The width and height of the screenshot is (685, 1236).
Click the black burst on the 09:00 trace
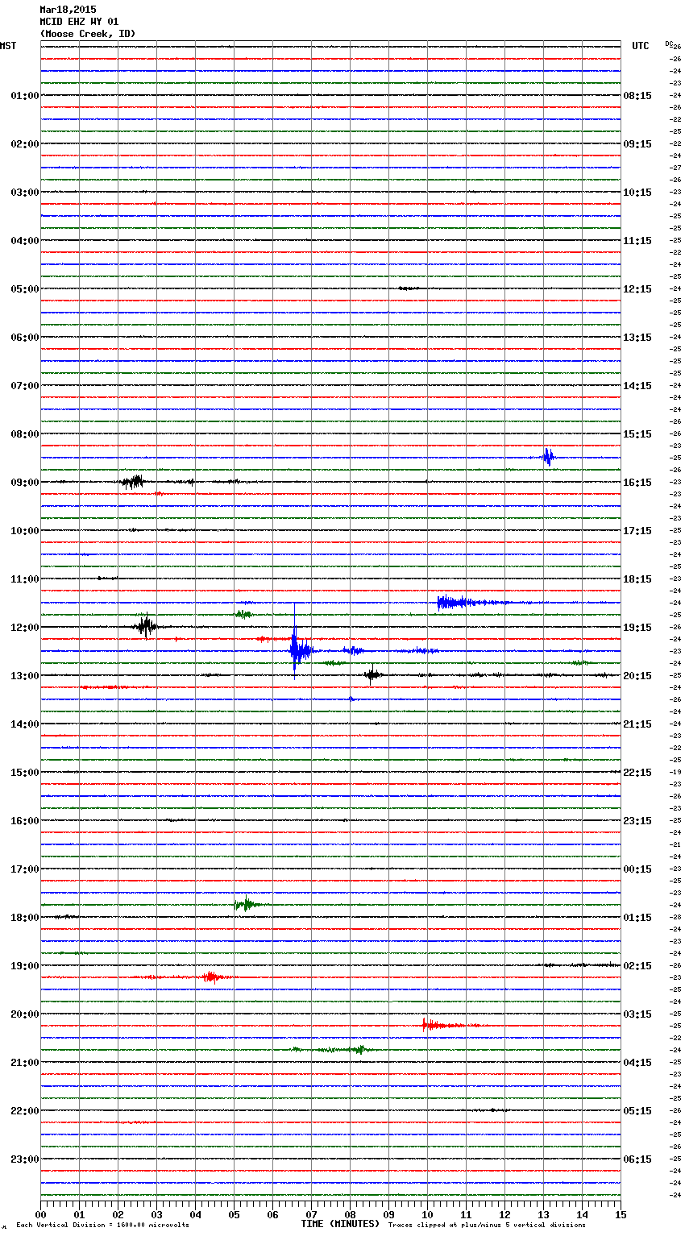[134, 482]
